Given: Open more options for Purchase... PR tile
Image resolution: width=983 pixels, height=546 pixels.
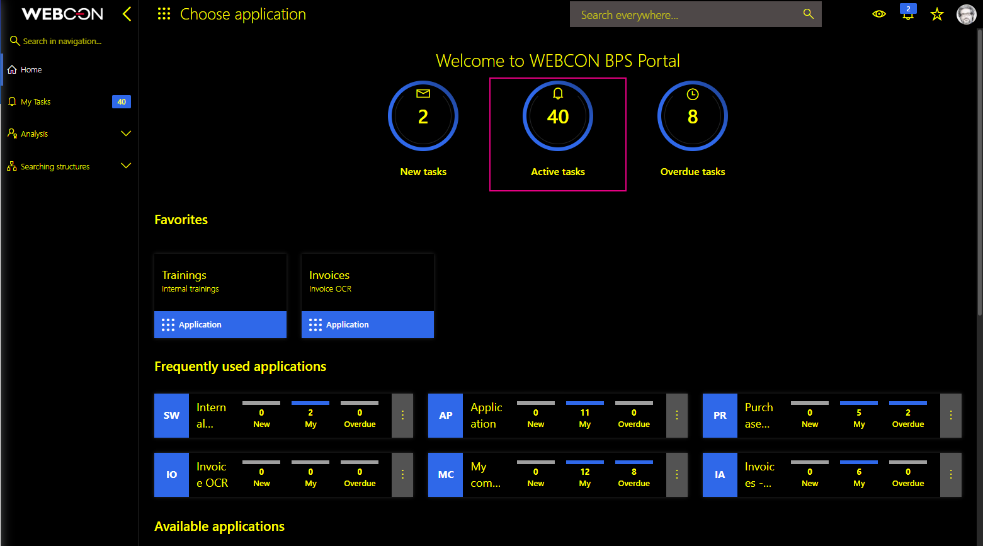Looking at the screenshot, I should point(951,416).
